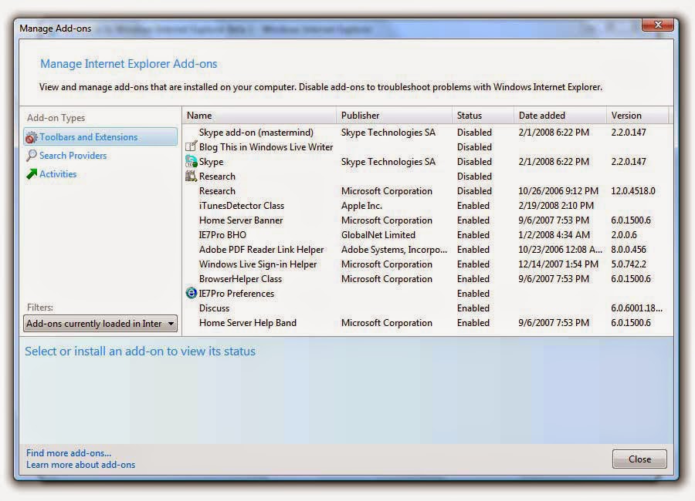695x501 pixels.
Task: Click the GlobalNet Limited publisher cell
Action: [378, 234]
